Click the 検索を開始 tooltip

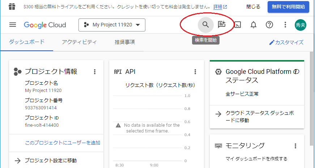click(x=206, y=40)
